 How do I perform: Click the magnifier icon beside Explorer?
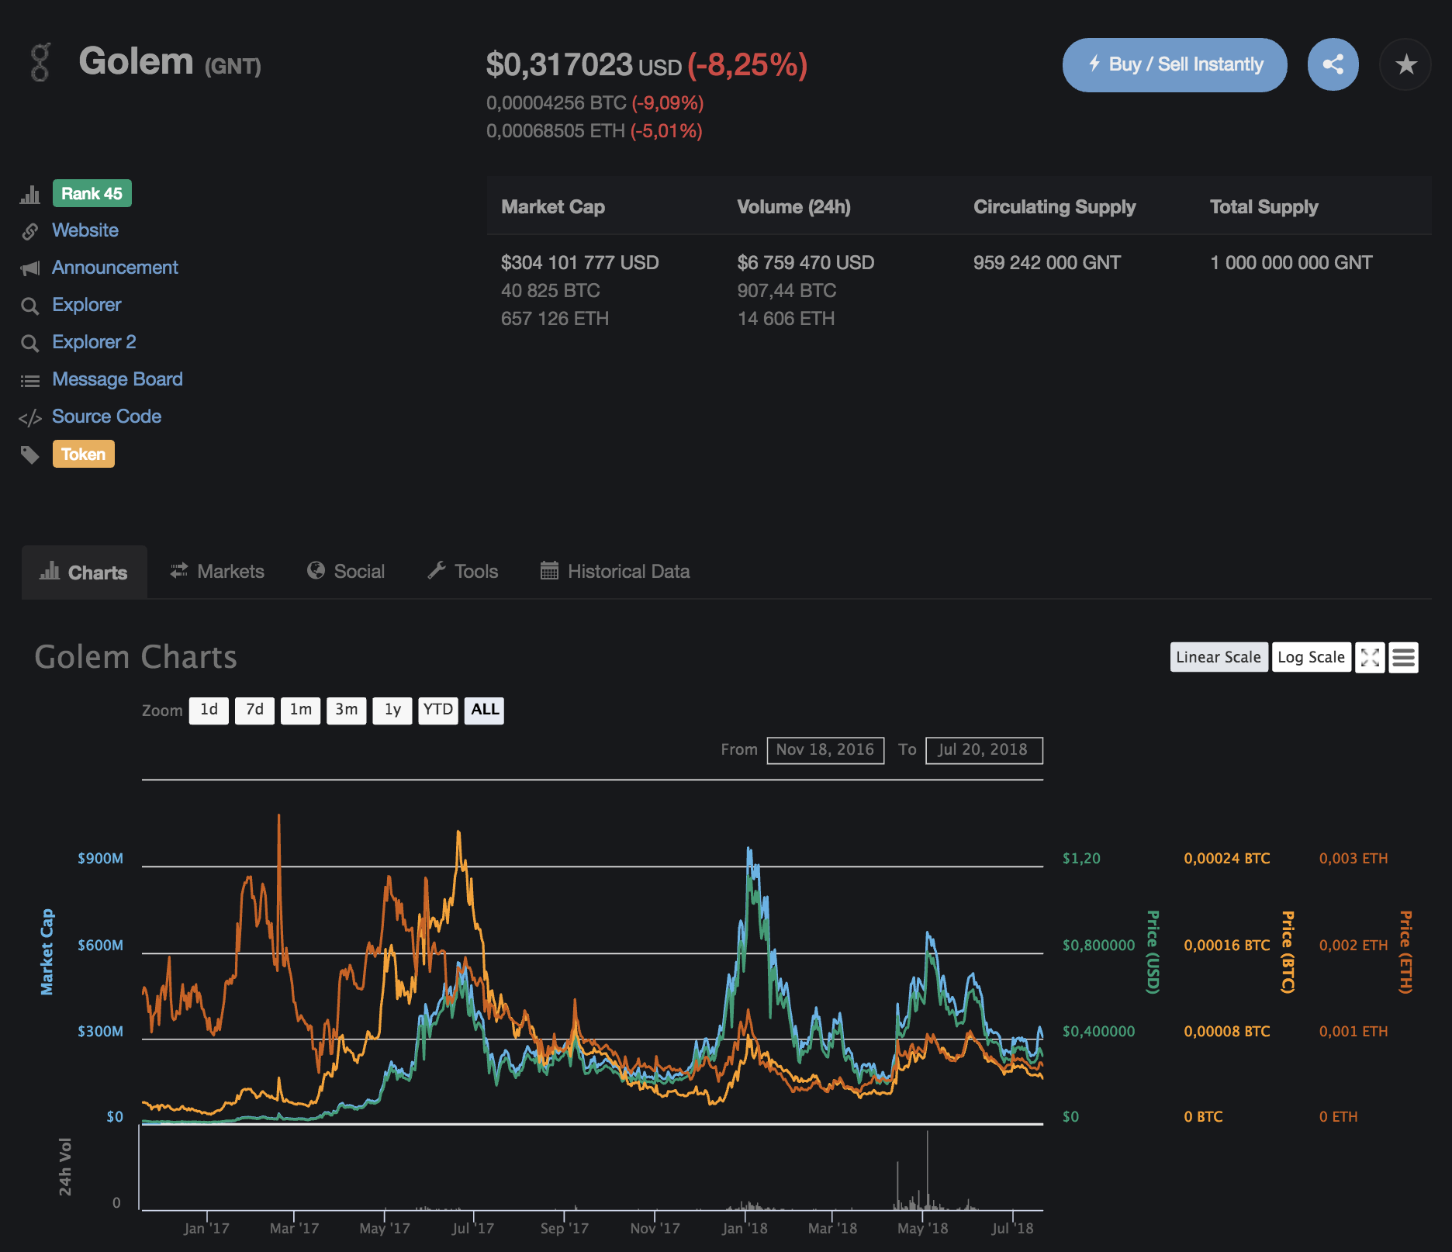point(30,306)
